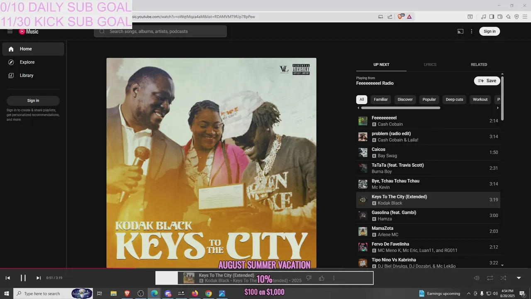Screen dimensions: 531x299
Task: Click the YouTube Music logo
Action: pyautogui.click(x=29, y=32)
